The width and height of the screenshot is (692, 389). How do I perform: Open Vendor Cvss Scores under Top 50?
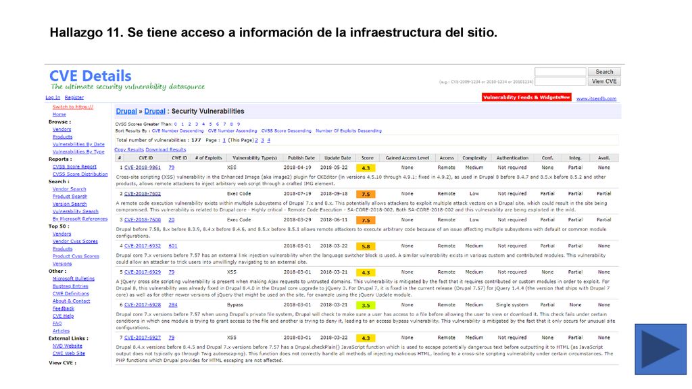pos(75,242)
